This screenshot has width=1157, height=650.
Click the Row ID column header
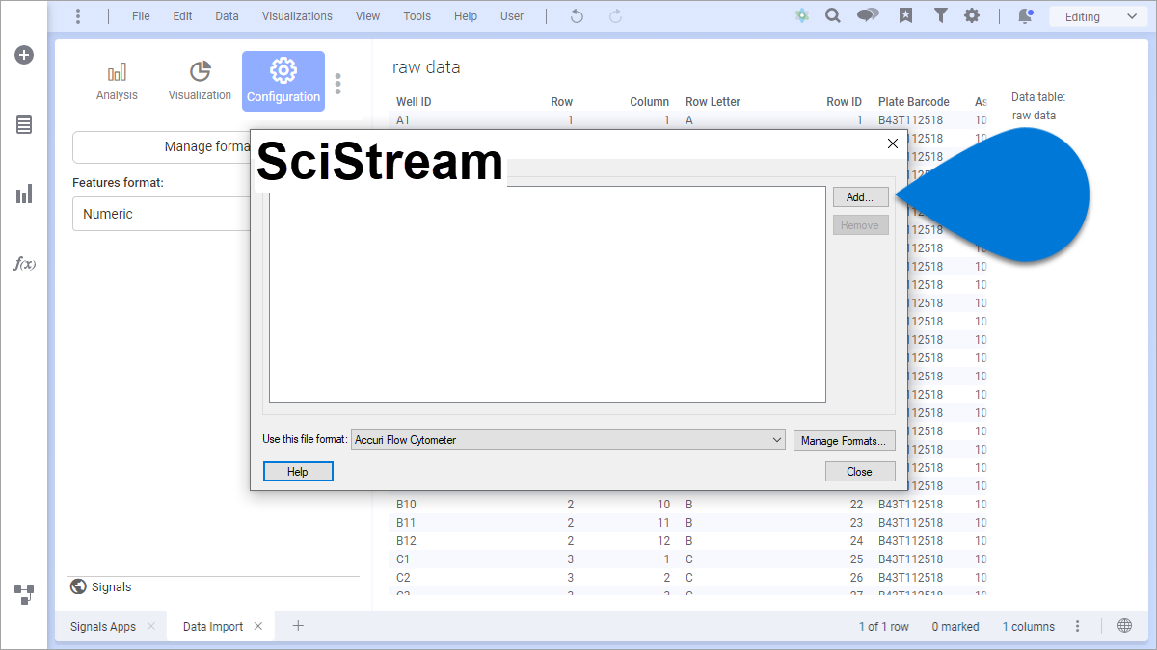point(845,101)
